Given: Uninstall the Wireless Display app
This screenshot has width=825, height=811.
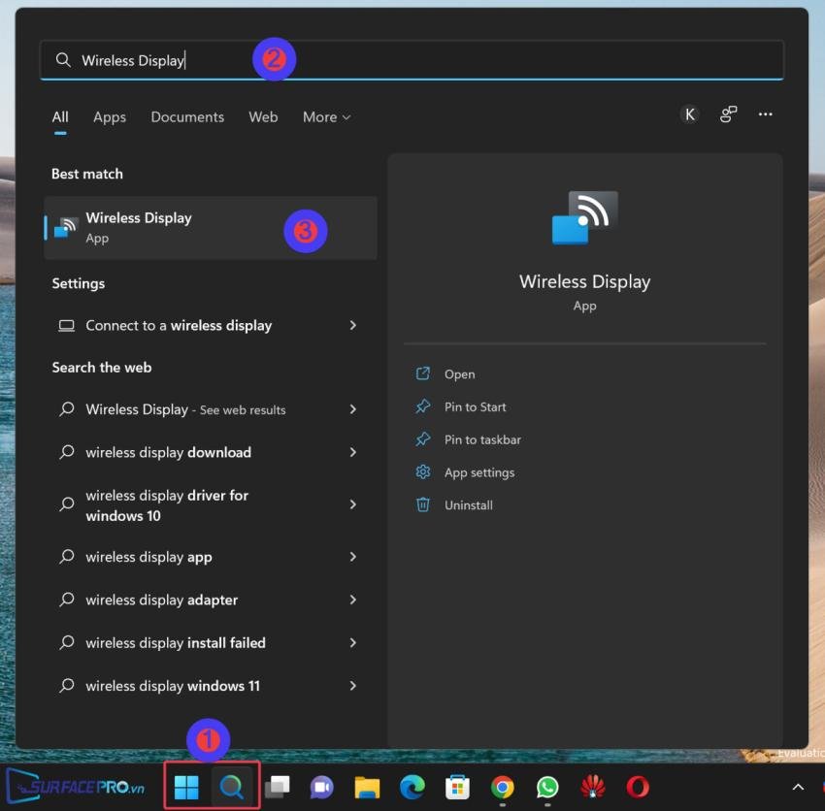Looking at the screenshot, I should pyautogui.click(x=467, y=504).
